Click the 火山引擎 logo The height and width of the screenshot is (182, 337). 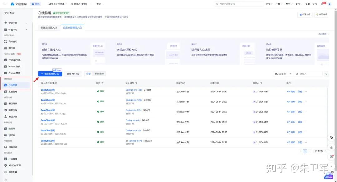pos(19,4)
